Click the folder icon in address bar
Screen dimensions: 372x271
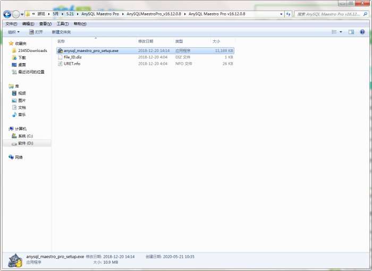[28, 14]
